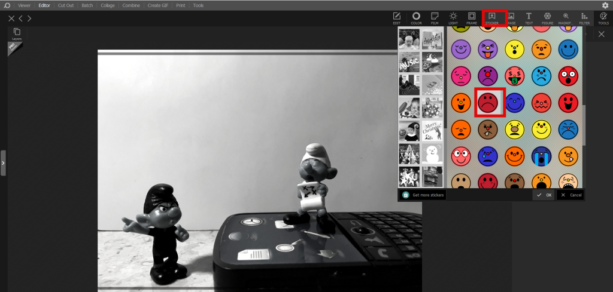
Task: Choose the chocolate sticker category thumbnail
Action: click(432, 39)
